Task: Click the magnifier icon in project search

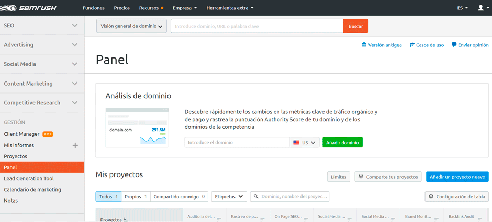Action: [256, 196]
